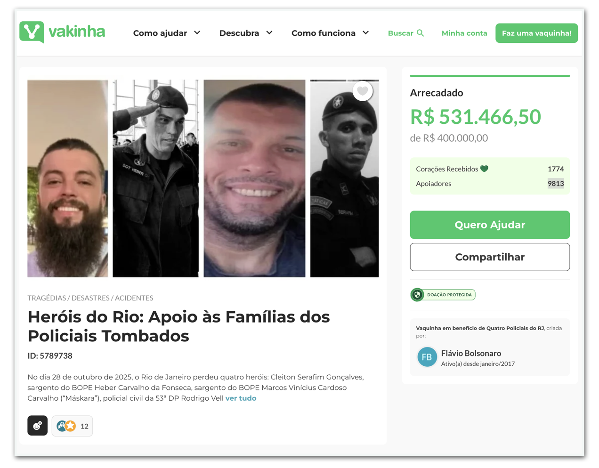Click the FB avatar of Flávio Bolsonaro
Viewport: 599px width, 468px height.
coord(427,357)
